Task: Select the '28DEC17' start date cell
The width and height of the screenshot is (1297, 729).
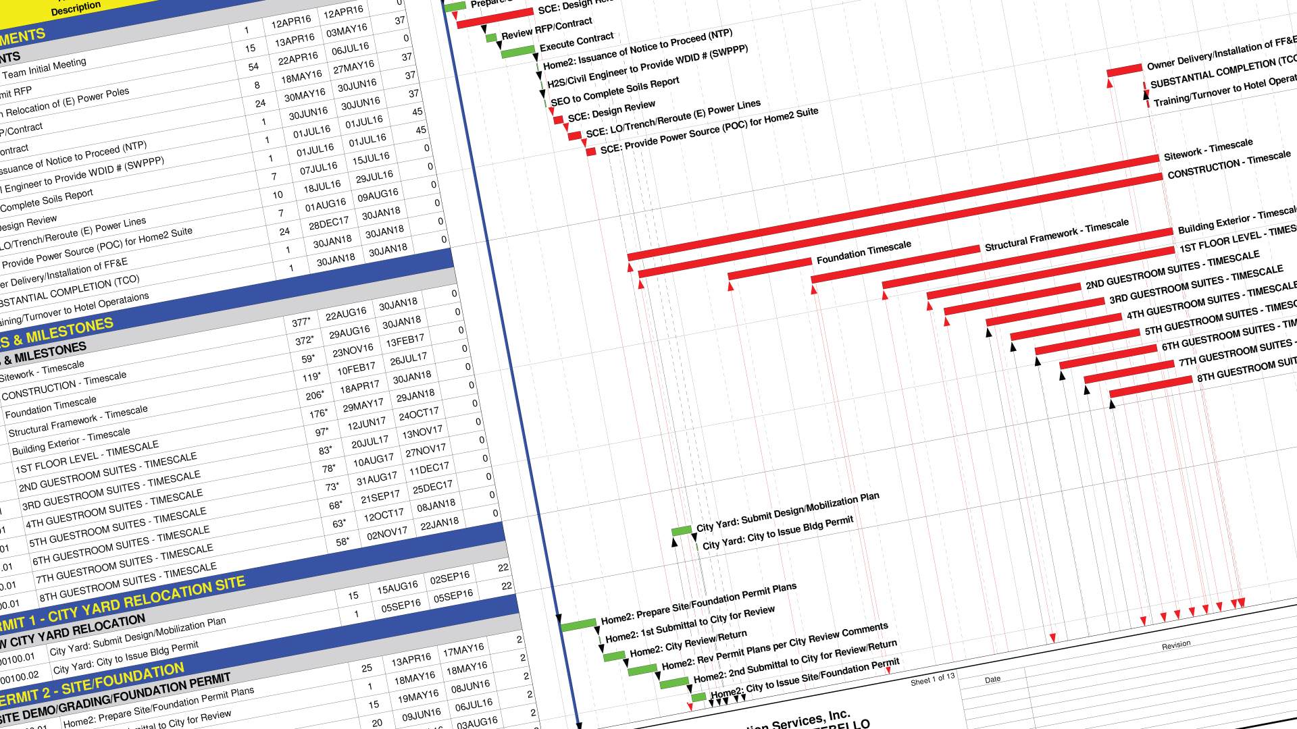Action: pos(329,223)
